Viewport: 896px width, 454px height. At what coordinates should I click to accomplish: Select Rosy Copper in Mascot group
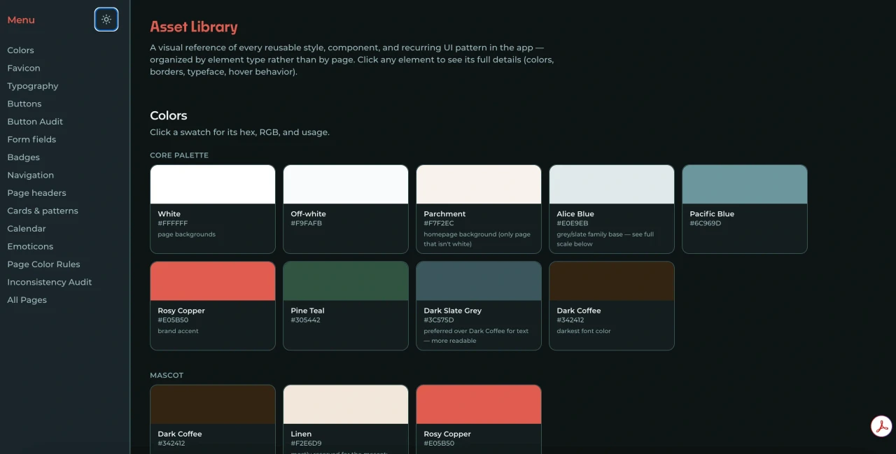479,419
